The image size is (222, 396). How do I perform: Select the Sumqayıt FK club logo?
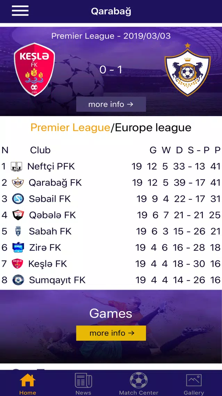18,280
